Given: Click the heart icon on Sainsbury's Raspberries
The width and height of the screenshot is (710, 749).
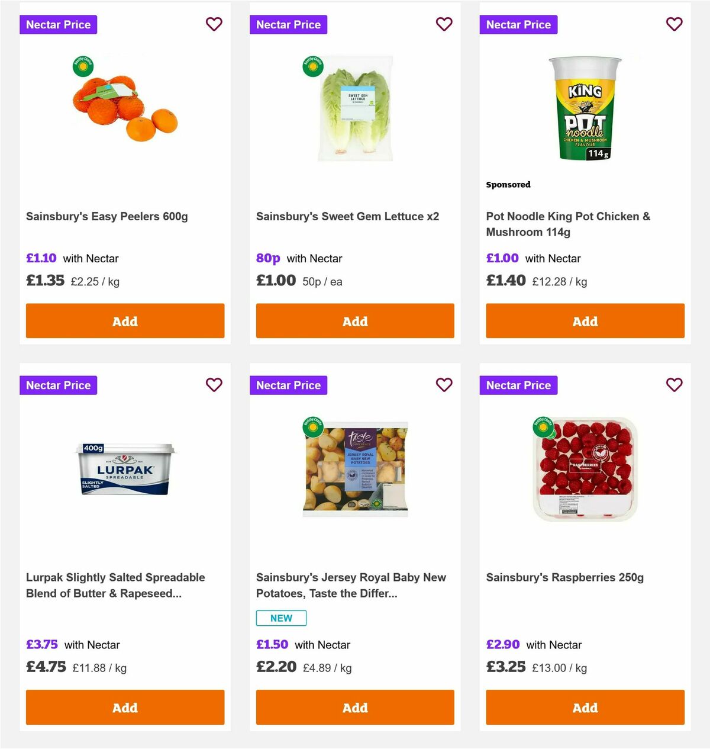Looking at the screenshot, I should point(674,384).
